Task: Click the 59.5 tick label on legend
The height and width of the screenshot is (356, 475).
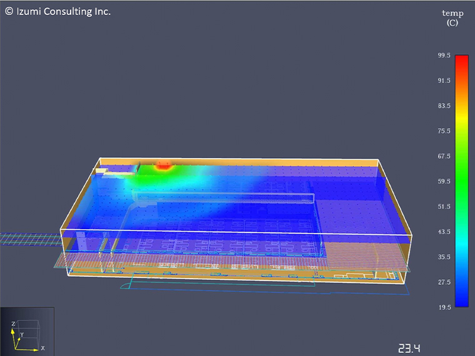Action: click(x=444, y=182)
